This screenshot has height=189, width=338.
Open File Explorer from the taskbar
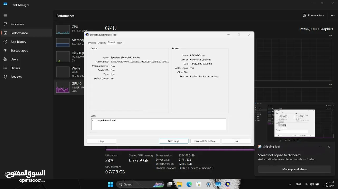pos(179,184)
